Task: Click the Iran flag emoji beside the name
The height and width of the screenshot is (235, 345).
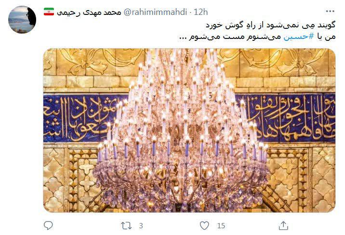Action: point(49,12)
